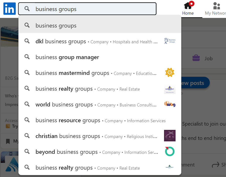226x177 pixels.
Task: Click the blue 'New posts' pill button
Action: (195, 83)
